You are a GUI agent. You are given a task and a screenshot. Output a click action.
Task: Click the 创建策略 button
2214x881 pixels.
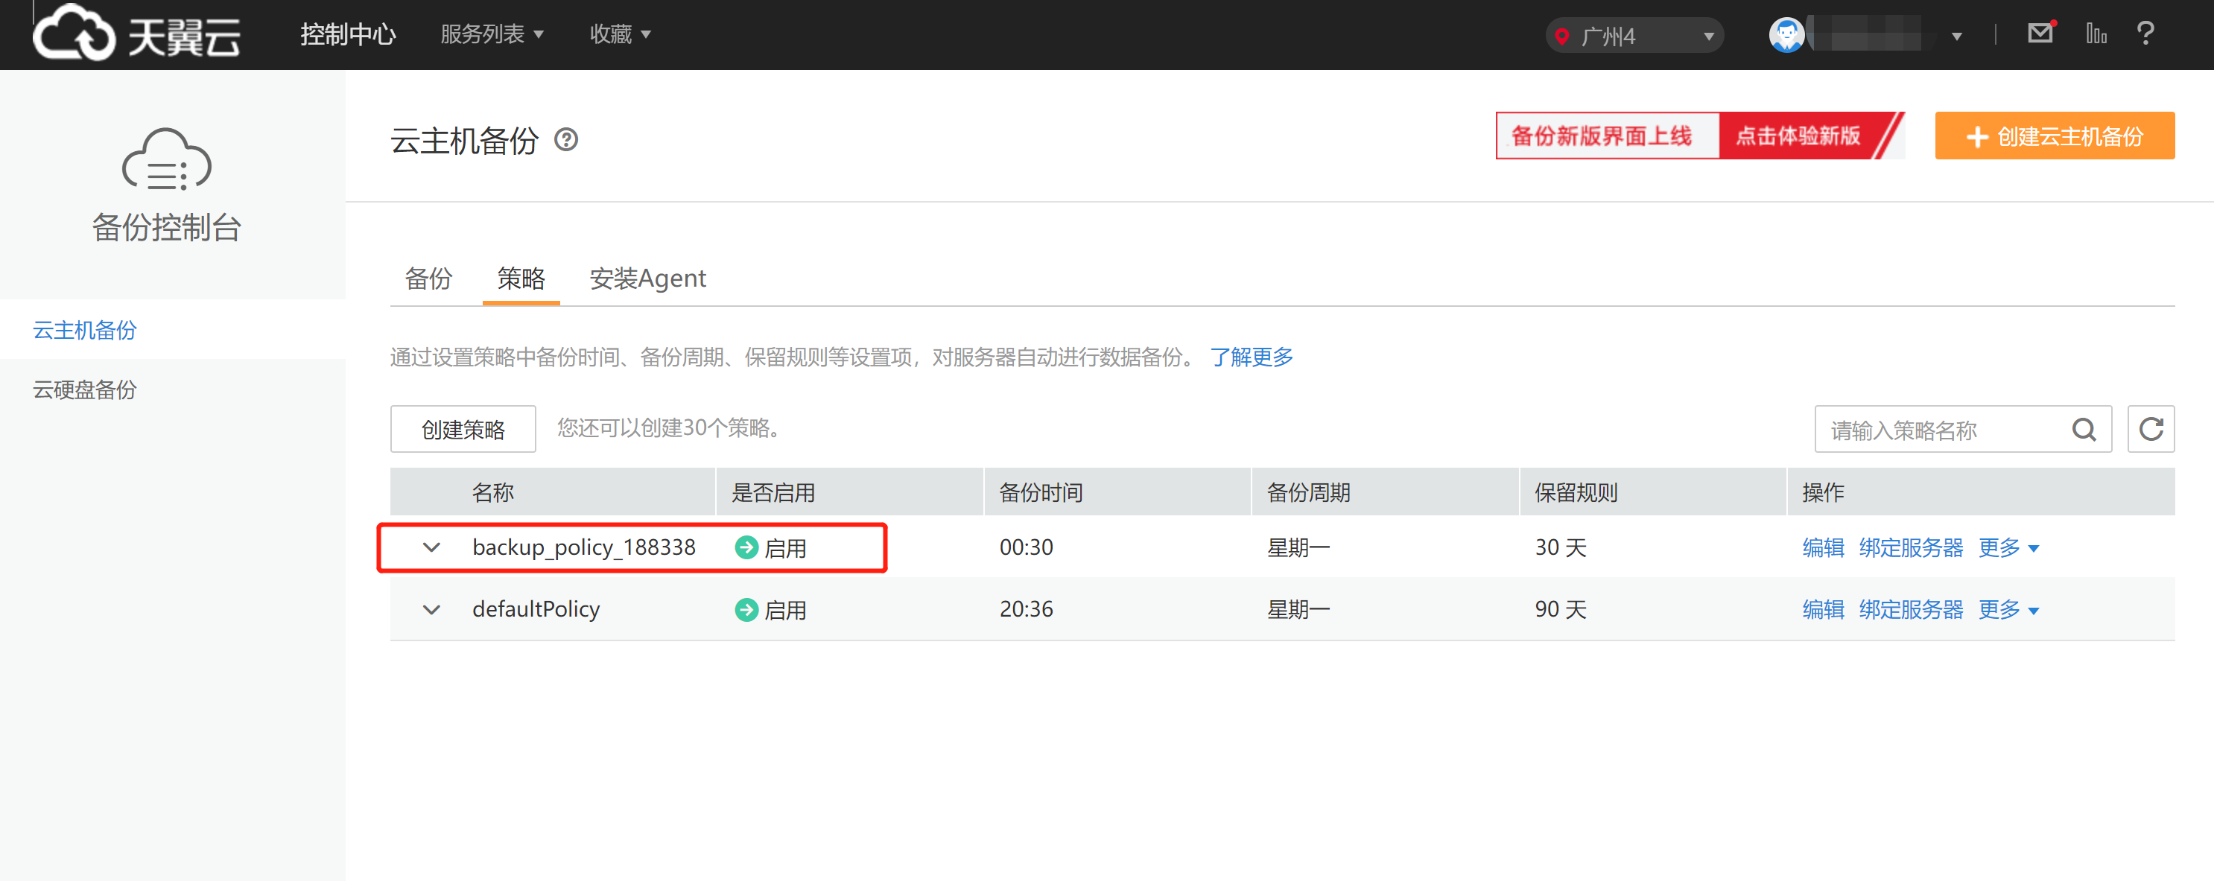(463, 429)
